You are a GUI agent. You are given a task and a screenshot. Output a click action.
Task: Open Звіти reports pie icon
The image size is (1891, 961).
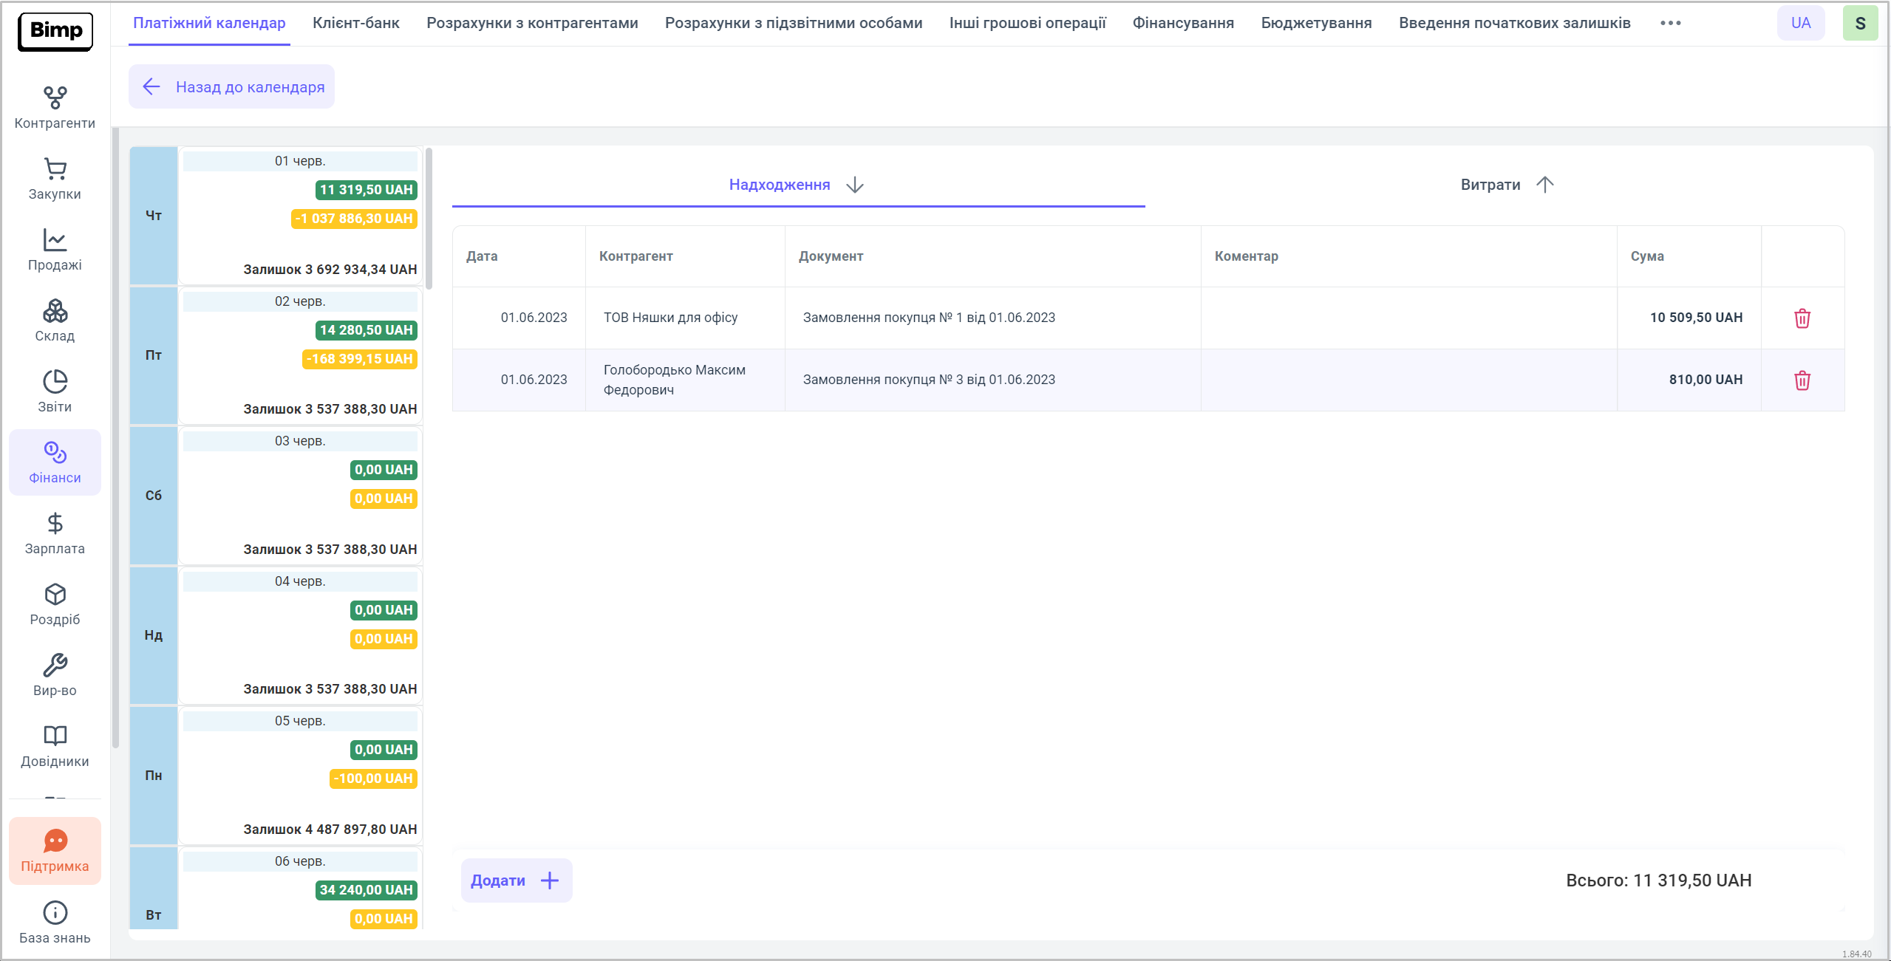55,391
